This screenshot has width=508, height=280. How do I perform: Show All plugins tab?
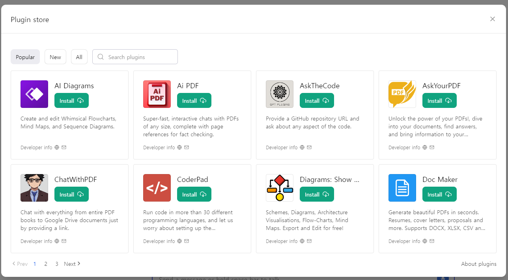click(x=79, y=57)
